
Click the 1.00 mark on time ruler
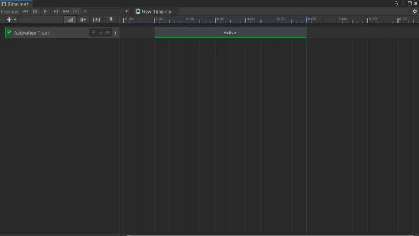(159, 19)
